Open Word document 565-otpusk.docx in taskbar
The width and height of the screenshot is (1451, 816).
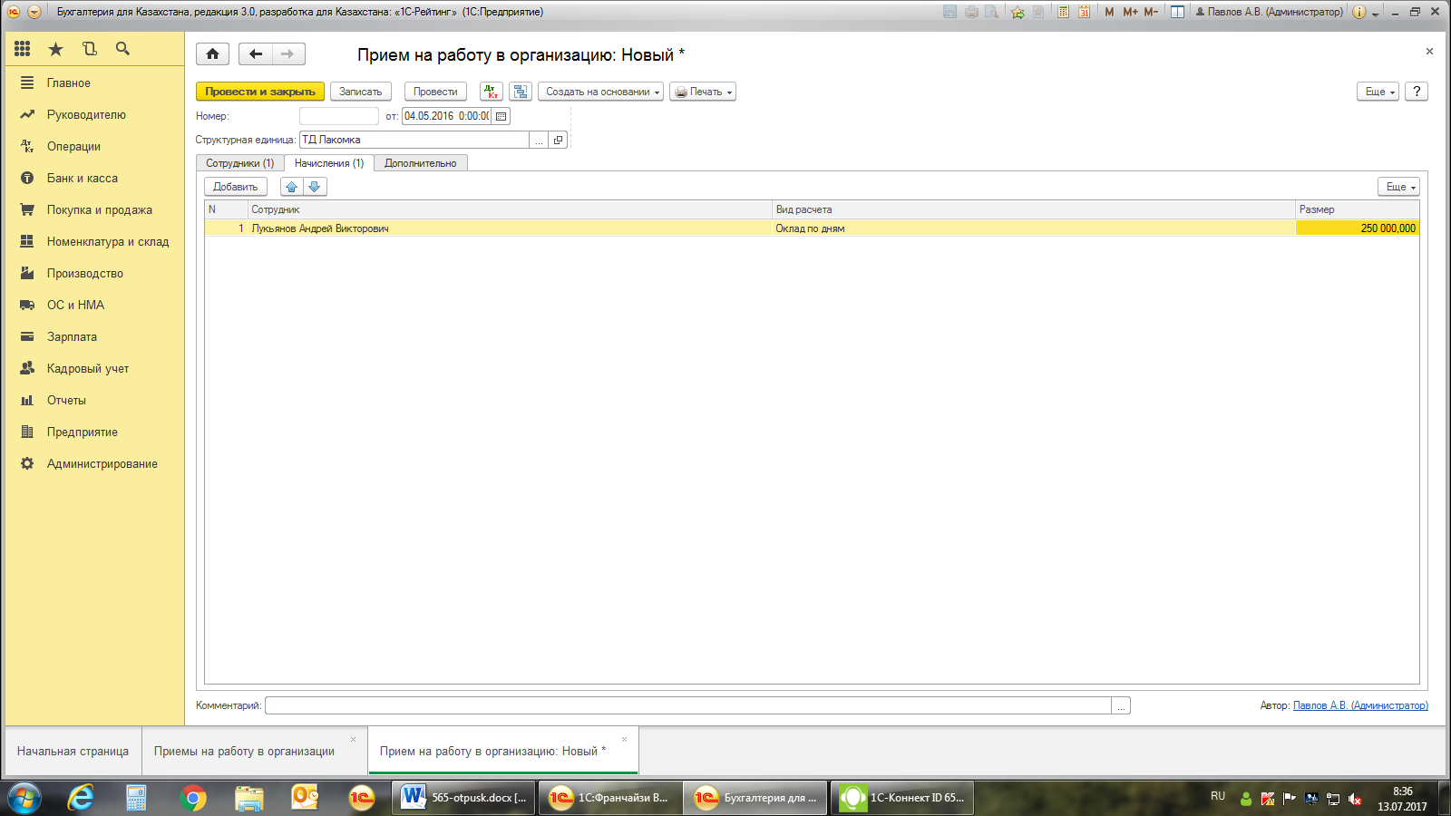(465, 798)
